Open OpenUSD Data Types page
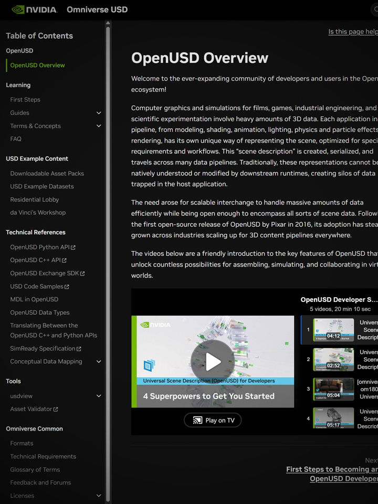This screenshot has width=378, height=504. click(39, 312)
